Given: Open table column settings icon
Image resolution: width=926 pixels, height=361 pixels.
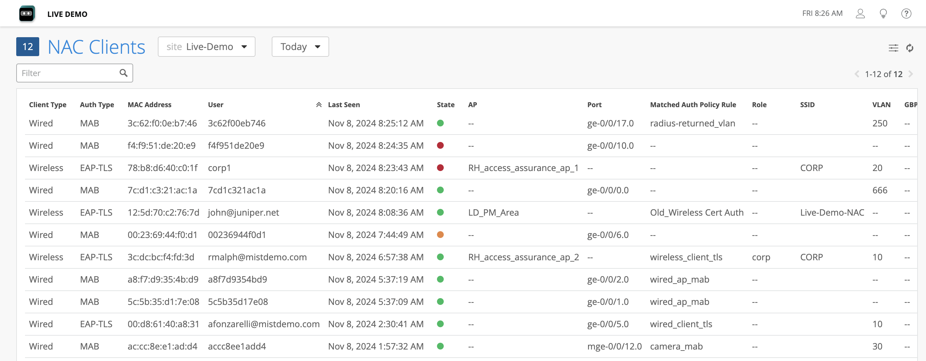Looking at the screenshot, I should click(x=893, y=48).
